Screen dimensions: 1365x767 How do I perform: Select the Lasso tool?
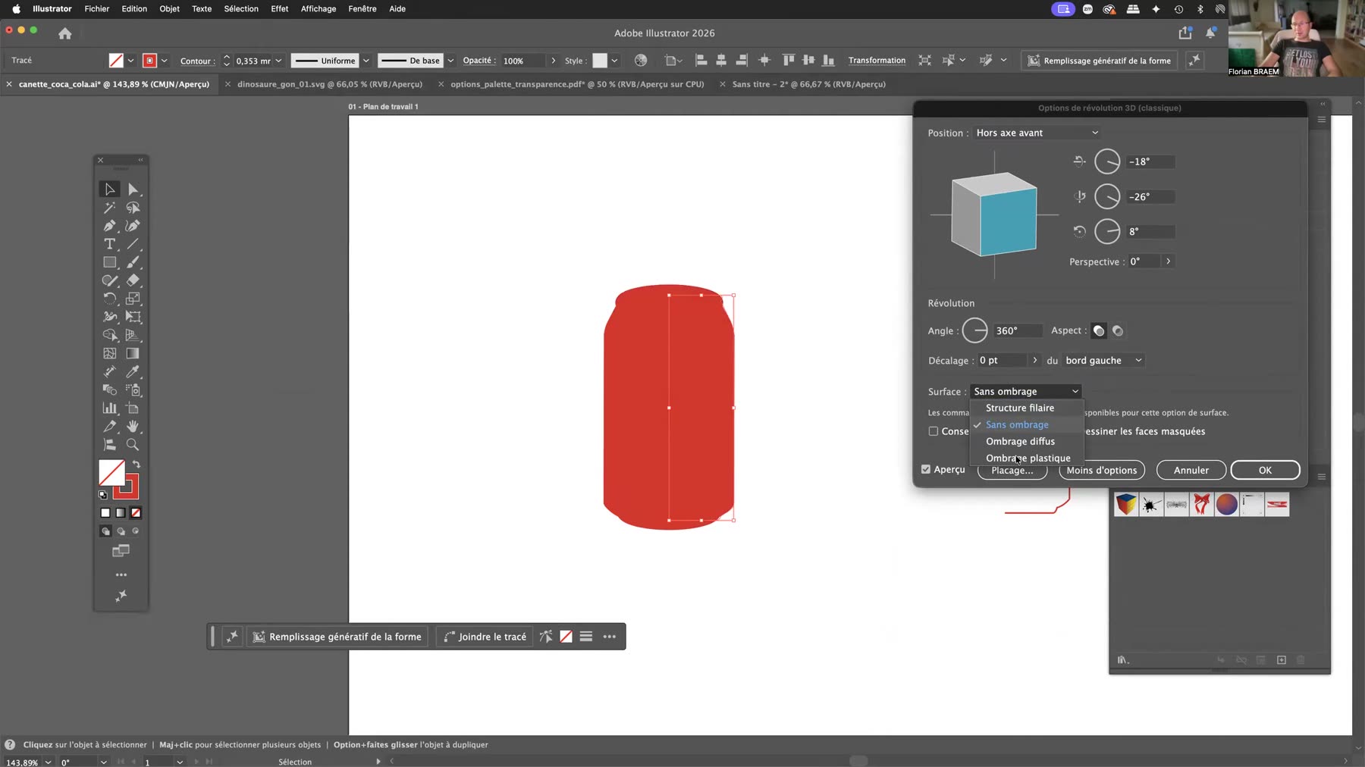coord(133,207)
